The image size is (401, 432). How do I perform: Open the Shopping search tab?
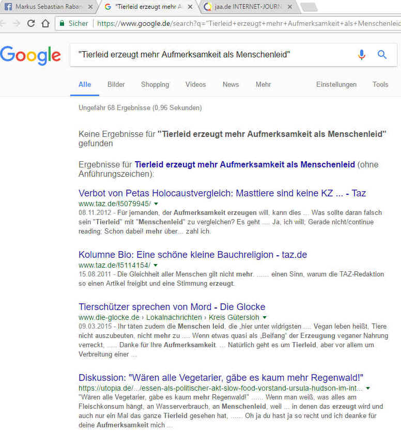click(x=155, y=85)
